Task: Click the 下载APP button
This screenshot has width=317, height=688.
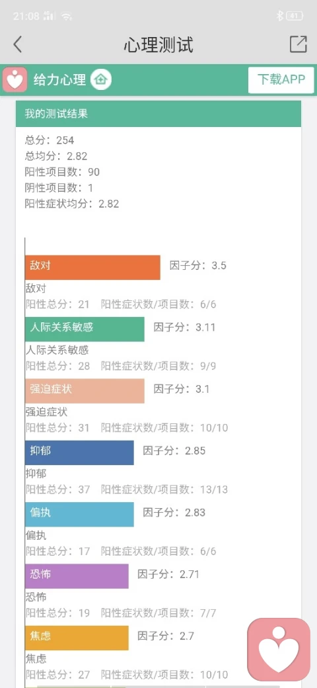Action: pyautogui.click(x=281, y=80)
